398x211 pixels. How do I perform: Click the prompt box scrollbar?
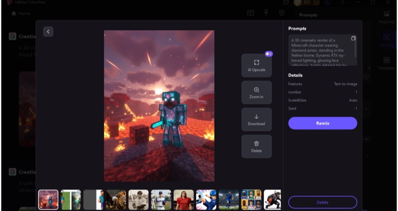click(355, 47)
